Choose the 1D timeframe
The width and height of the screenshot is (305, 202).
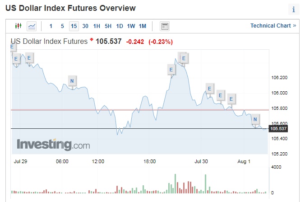point(120,26)
